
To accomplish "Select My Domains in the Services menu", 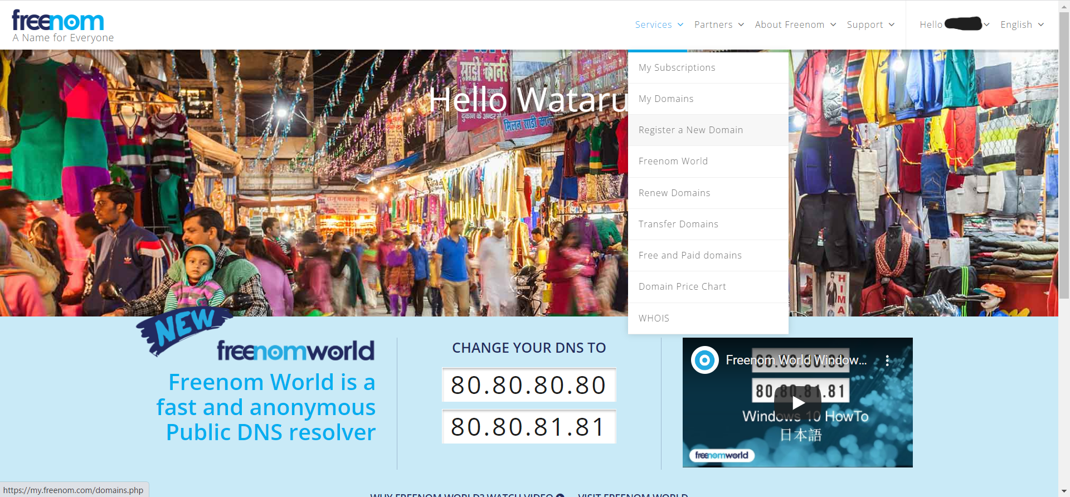I will coord(708,99).
